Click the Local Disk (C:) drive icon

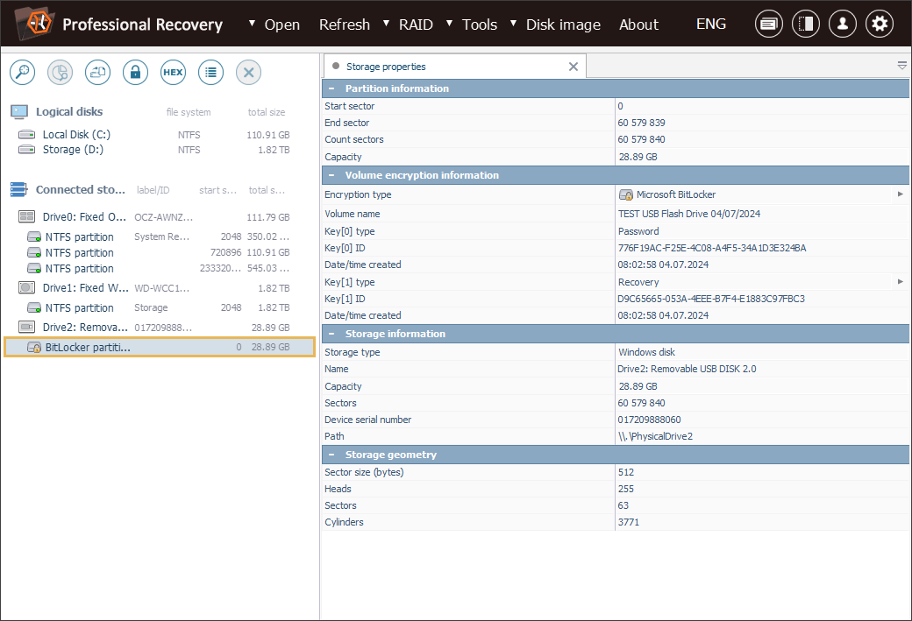(x=27, y=135)
